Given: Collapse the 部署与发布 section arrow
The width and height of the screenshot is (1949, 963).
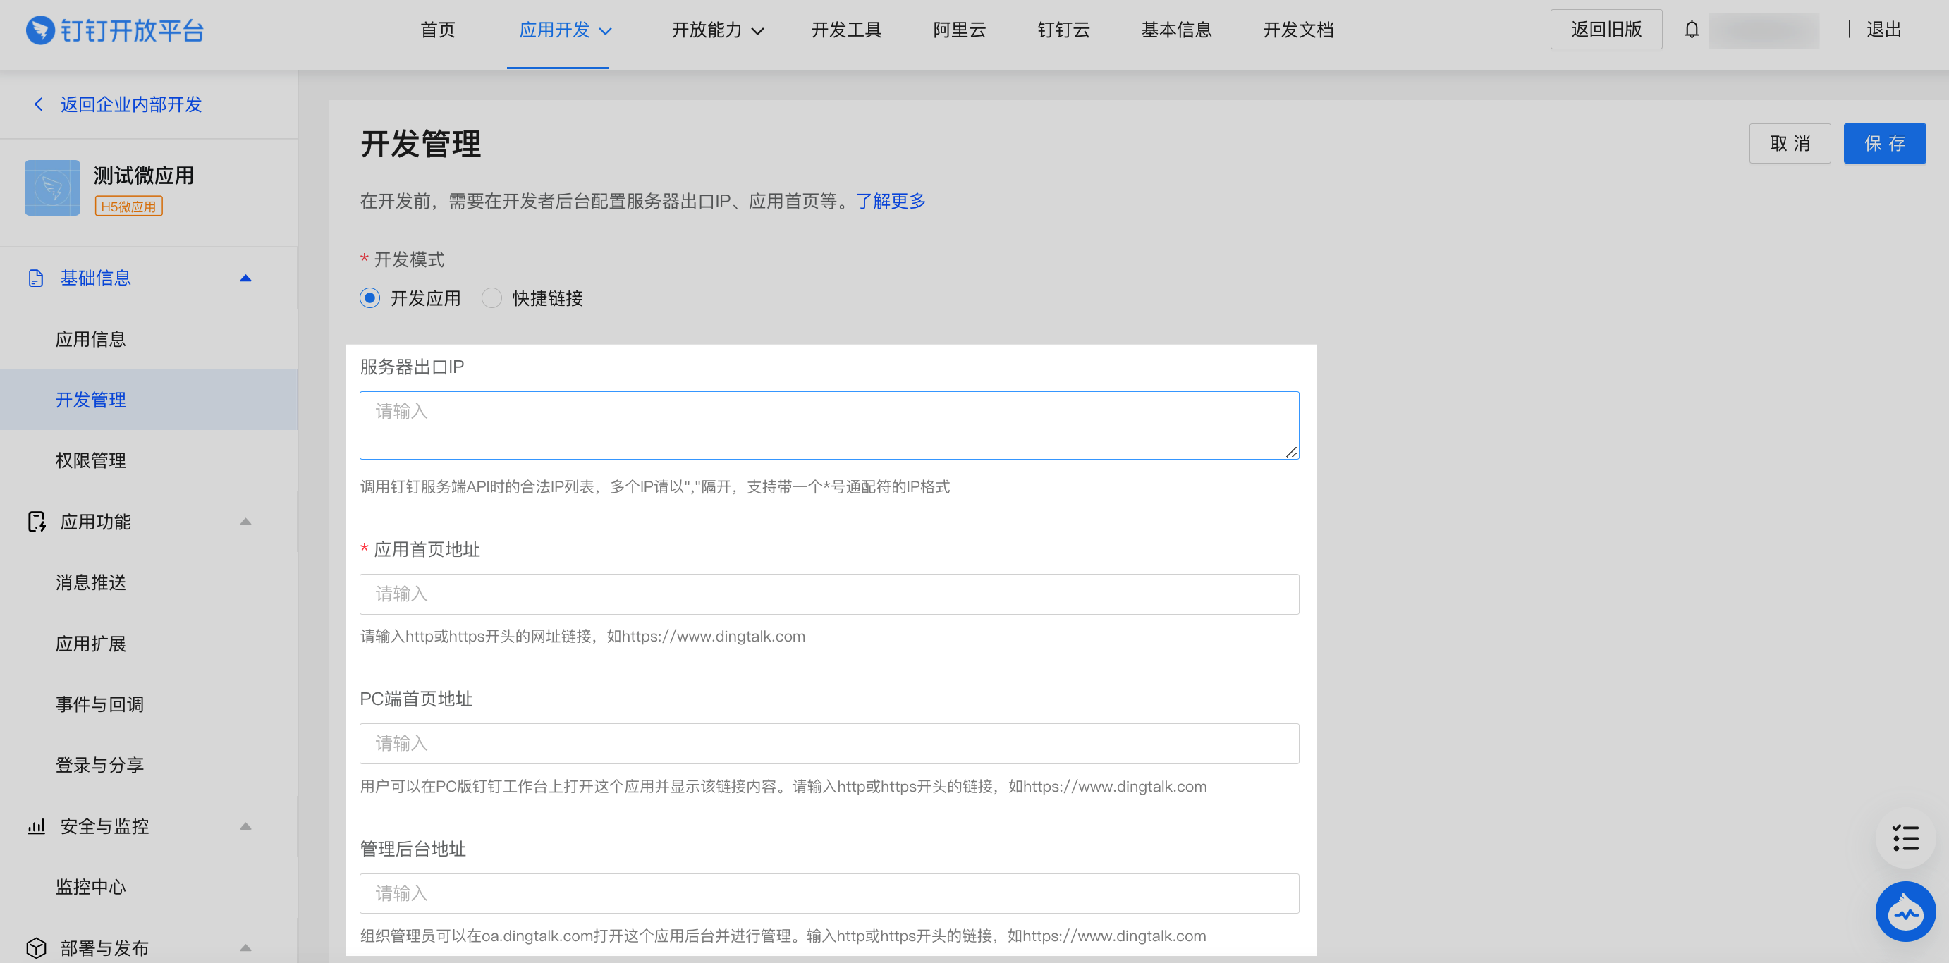Looking at the screenshot, I should tap(245, 948).
